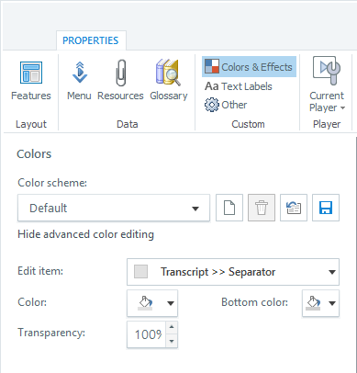This screenshot has height=373, width=357.
Task: Click the Custom group label
Action: pos(248,124)
